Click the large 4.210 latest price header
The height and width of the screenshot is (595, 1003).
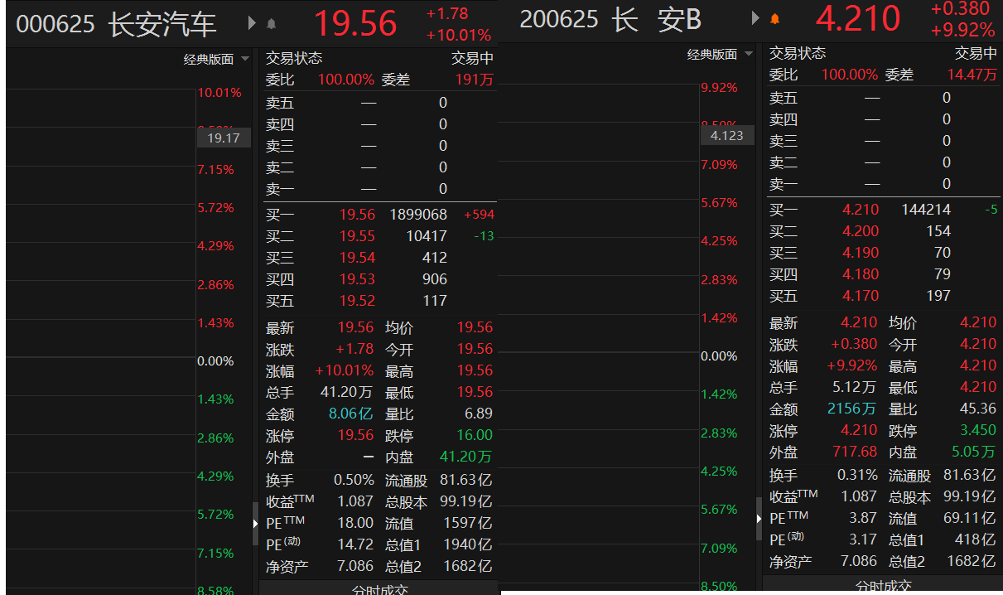(858, 18)
